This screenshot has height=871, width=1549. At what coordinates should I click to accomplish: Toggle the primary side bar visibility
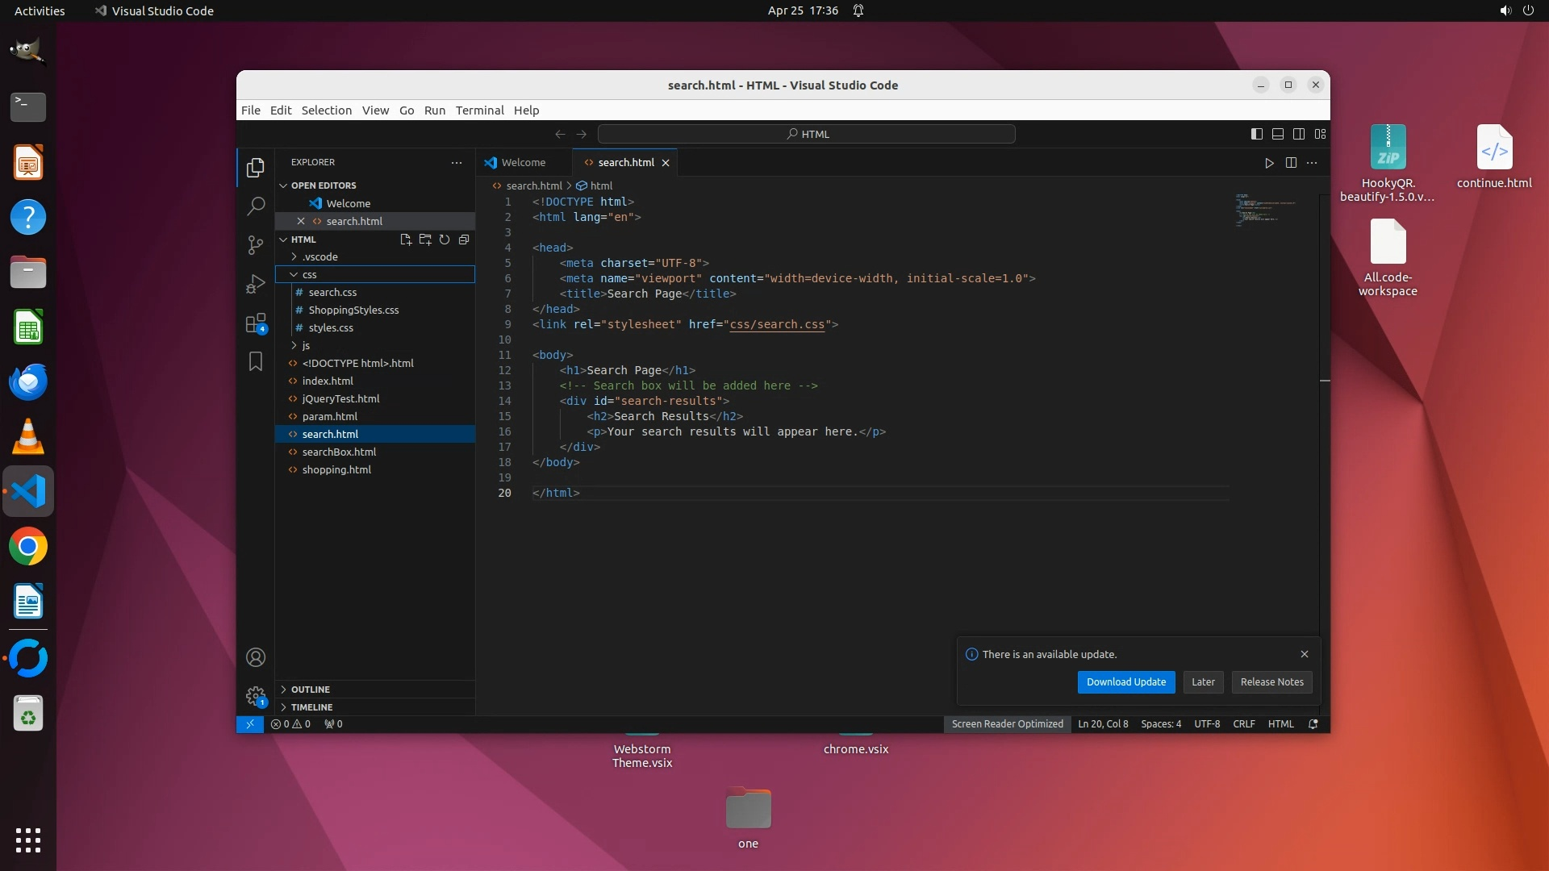1257,134
